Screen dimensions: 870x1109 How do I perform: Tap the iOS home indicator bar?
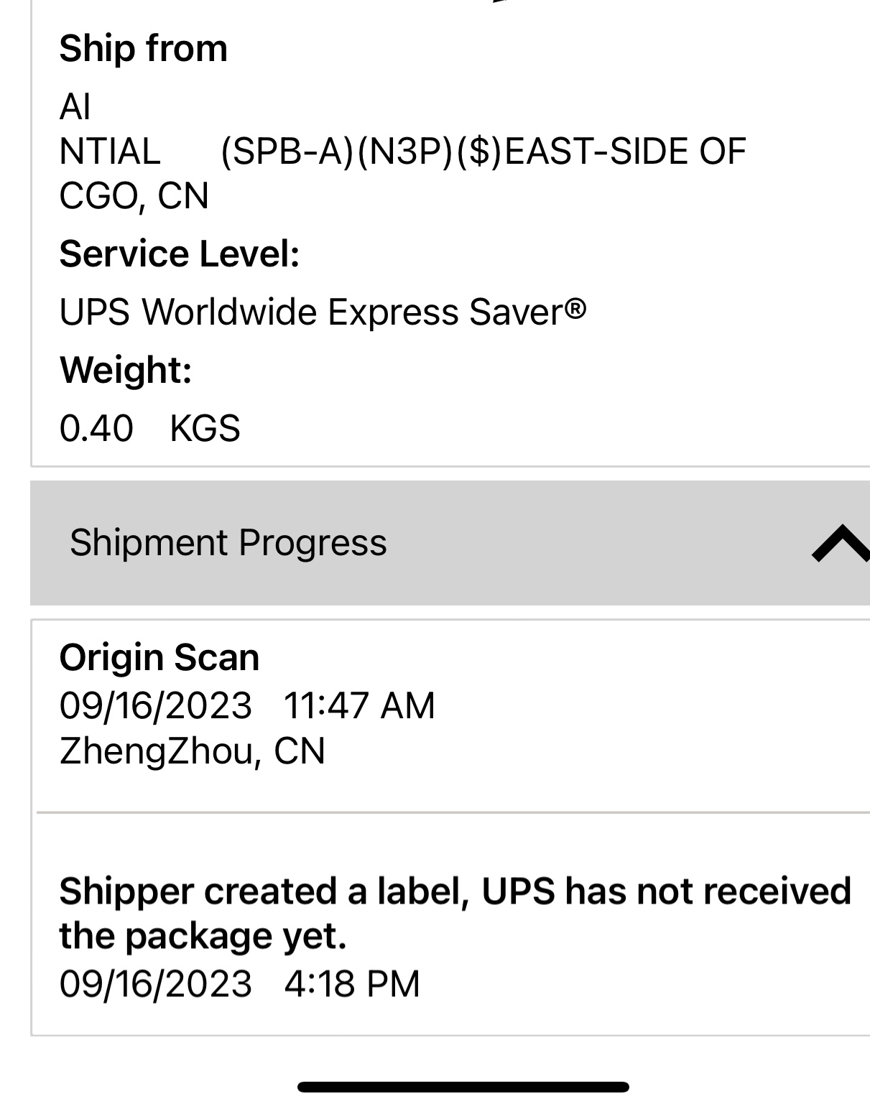(x=463, y=1087)
